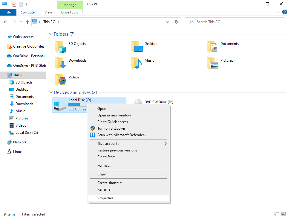Click the chevron after This PC breadcrumb
Screen dimensions: 288x217
59,22
